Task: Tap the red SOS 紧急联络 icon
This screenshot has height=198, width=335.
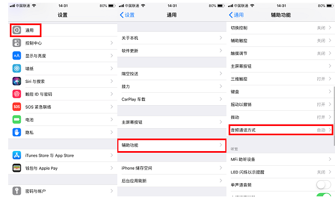Action: tap(17, 106)
